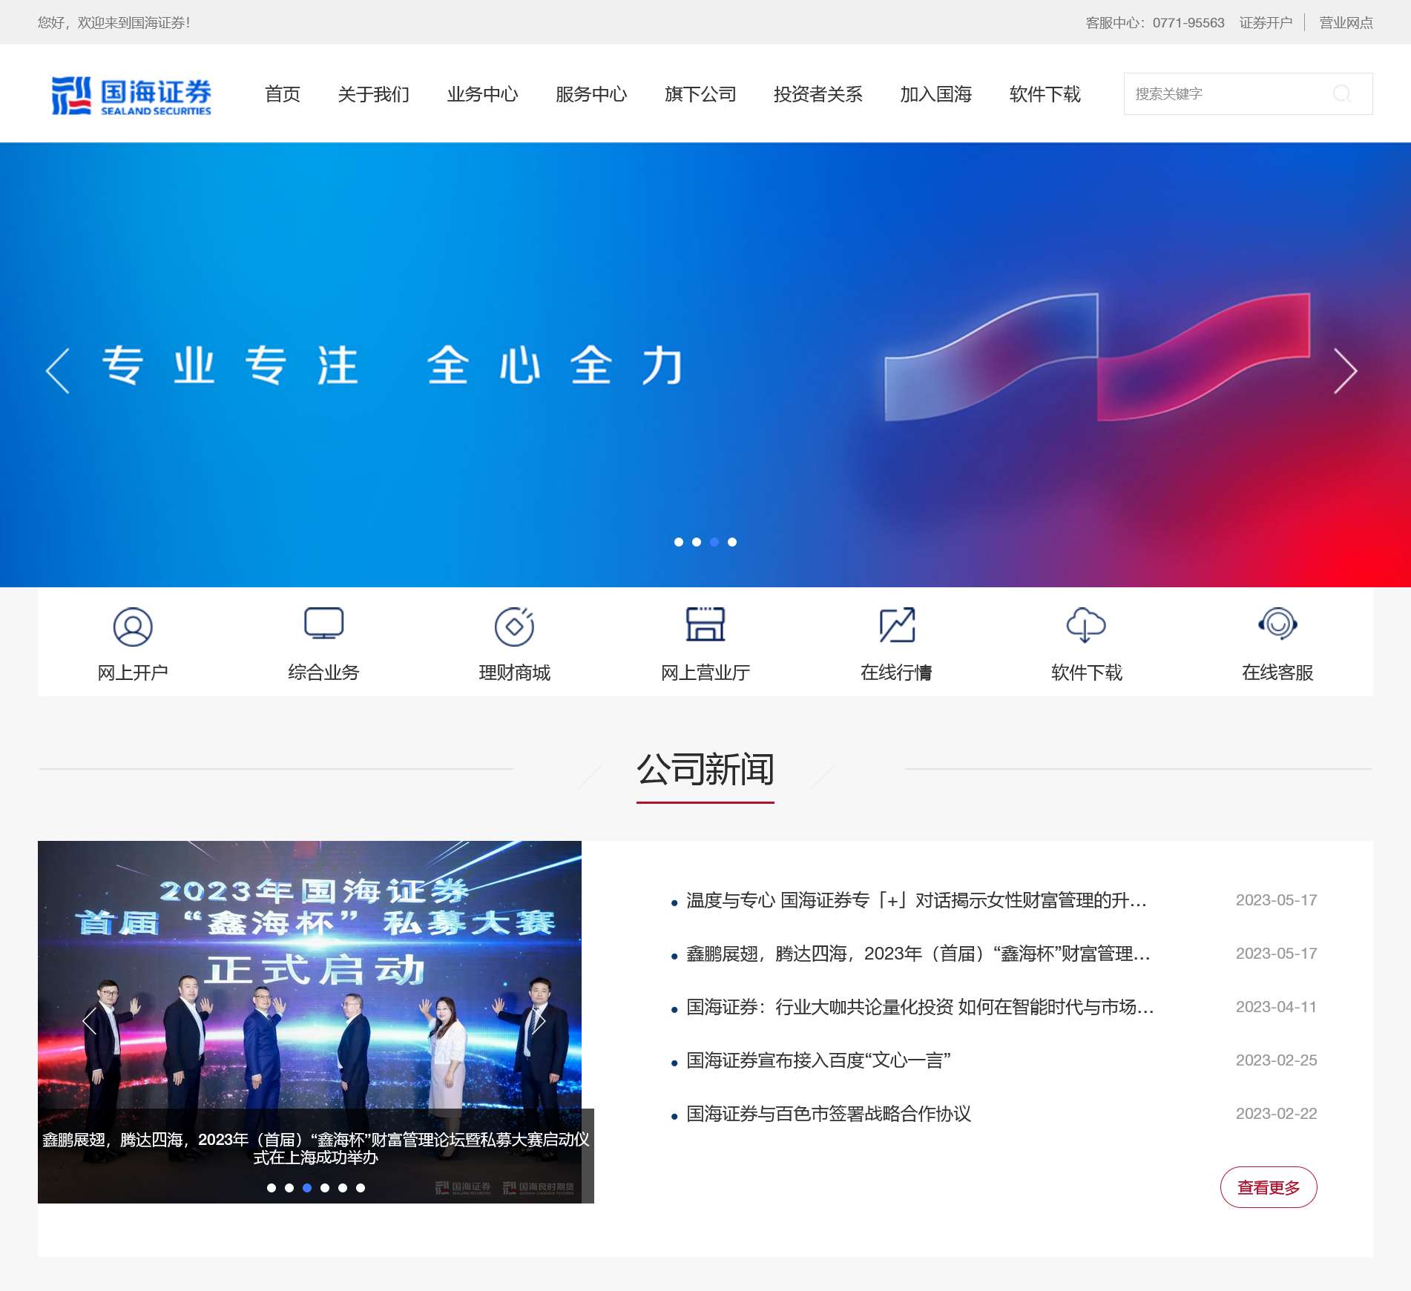The image size is (1411, 1291).
Task: Click the date 2023-04-11
Action: [1276, 1007]
